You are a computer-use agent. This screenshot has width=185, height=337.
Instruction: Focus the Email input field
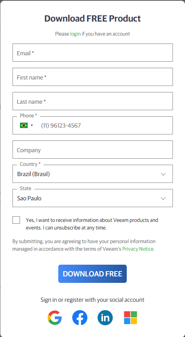pos(93,53)
